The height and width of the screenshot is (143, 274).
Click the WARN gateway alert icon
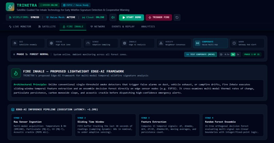click(234, 43)
